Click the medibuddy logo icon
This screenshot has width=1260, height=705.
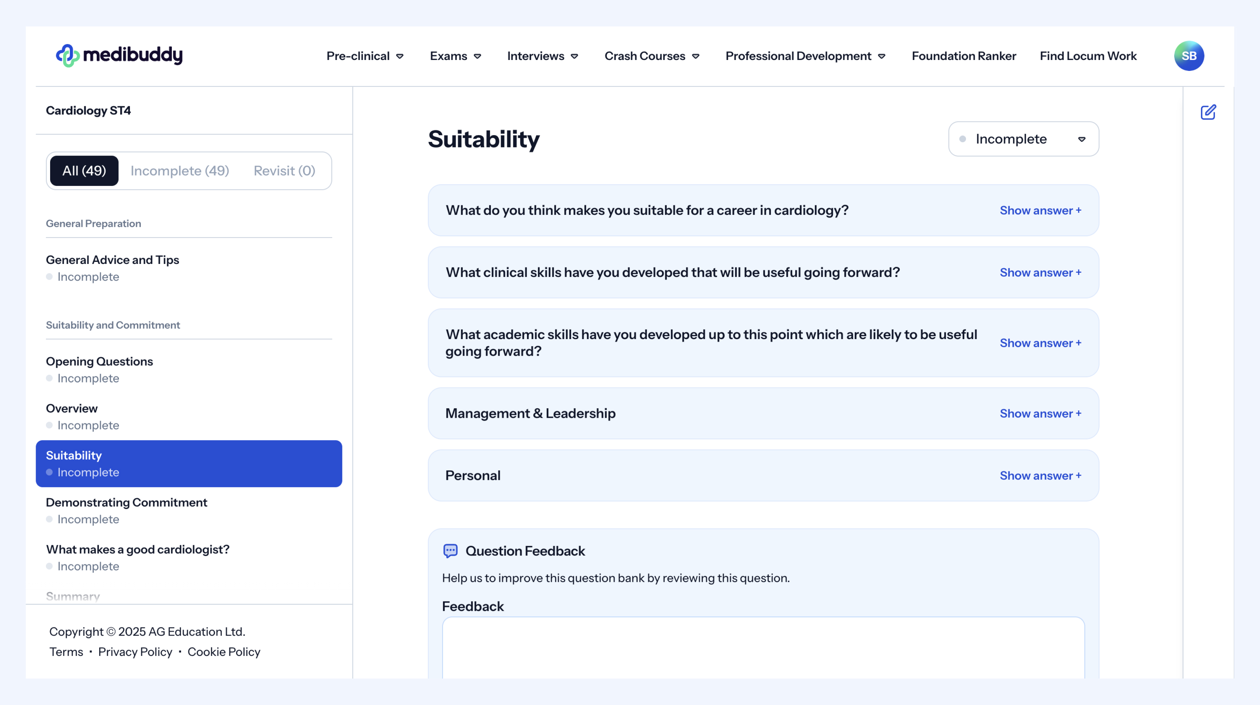point(67,56)
